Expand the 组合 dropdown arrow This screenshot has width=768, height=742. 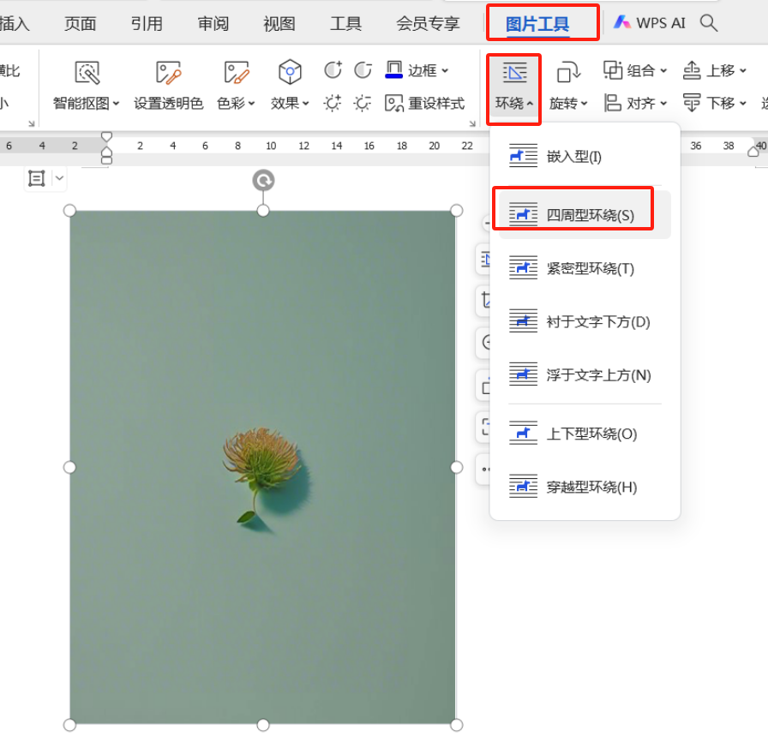click(663, 71)
